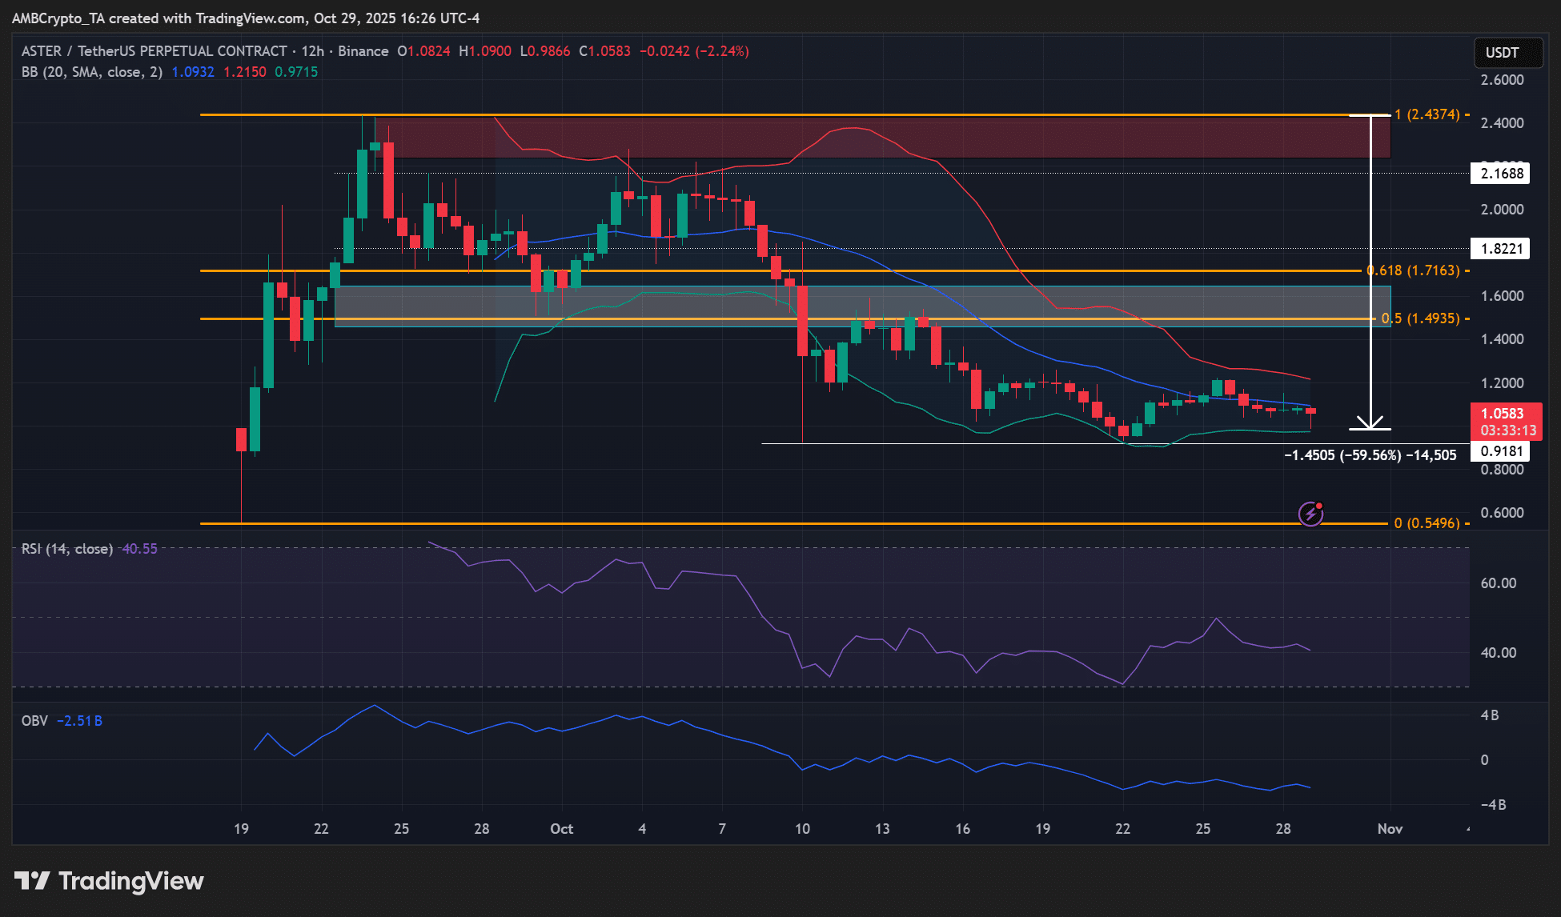
Task: Select the RSI (14, close) indicator label
Action: pyautogui.click(x=67, y=549)
